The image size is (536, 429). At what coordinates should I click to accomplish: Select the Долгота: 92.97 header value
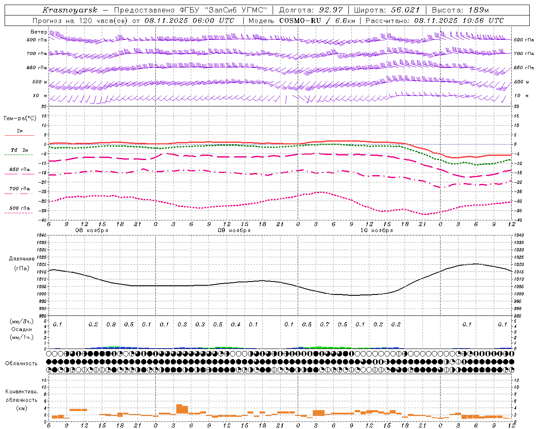point(311,10)
